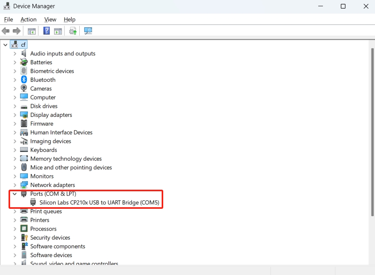The image size is (375, 275).
Task: Open the Action menu
Action: (x=28, y=19)
